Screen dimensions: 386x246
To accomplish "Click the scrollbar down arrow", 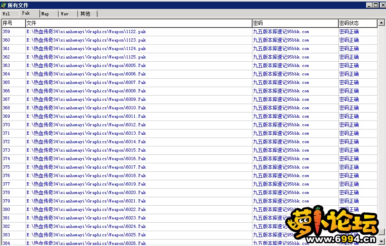I will click(x=381, y=241).
